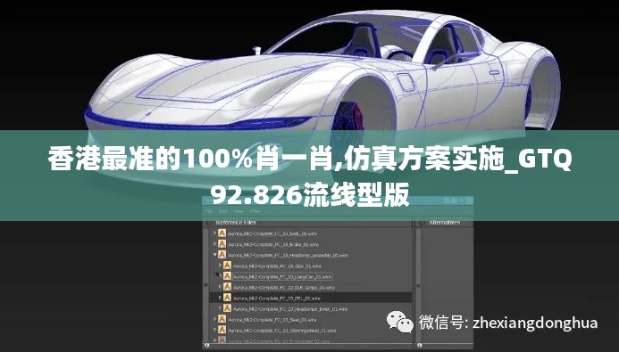The height and width of the screenshot is (352, 619).
Task: Click the Alias icon of Steeringwheel_01.wire
Action: pyautogui.click(x=222, y=330)
